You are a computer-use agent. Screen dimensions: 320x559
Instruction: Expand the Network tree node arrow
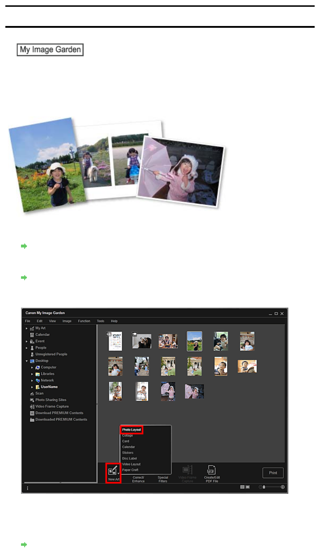coord(32,380)
